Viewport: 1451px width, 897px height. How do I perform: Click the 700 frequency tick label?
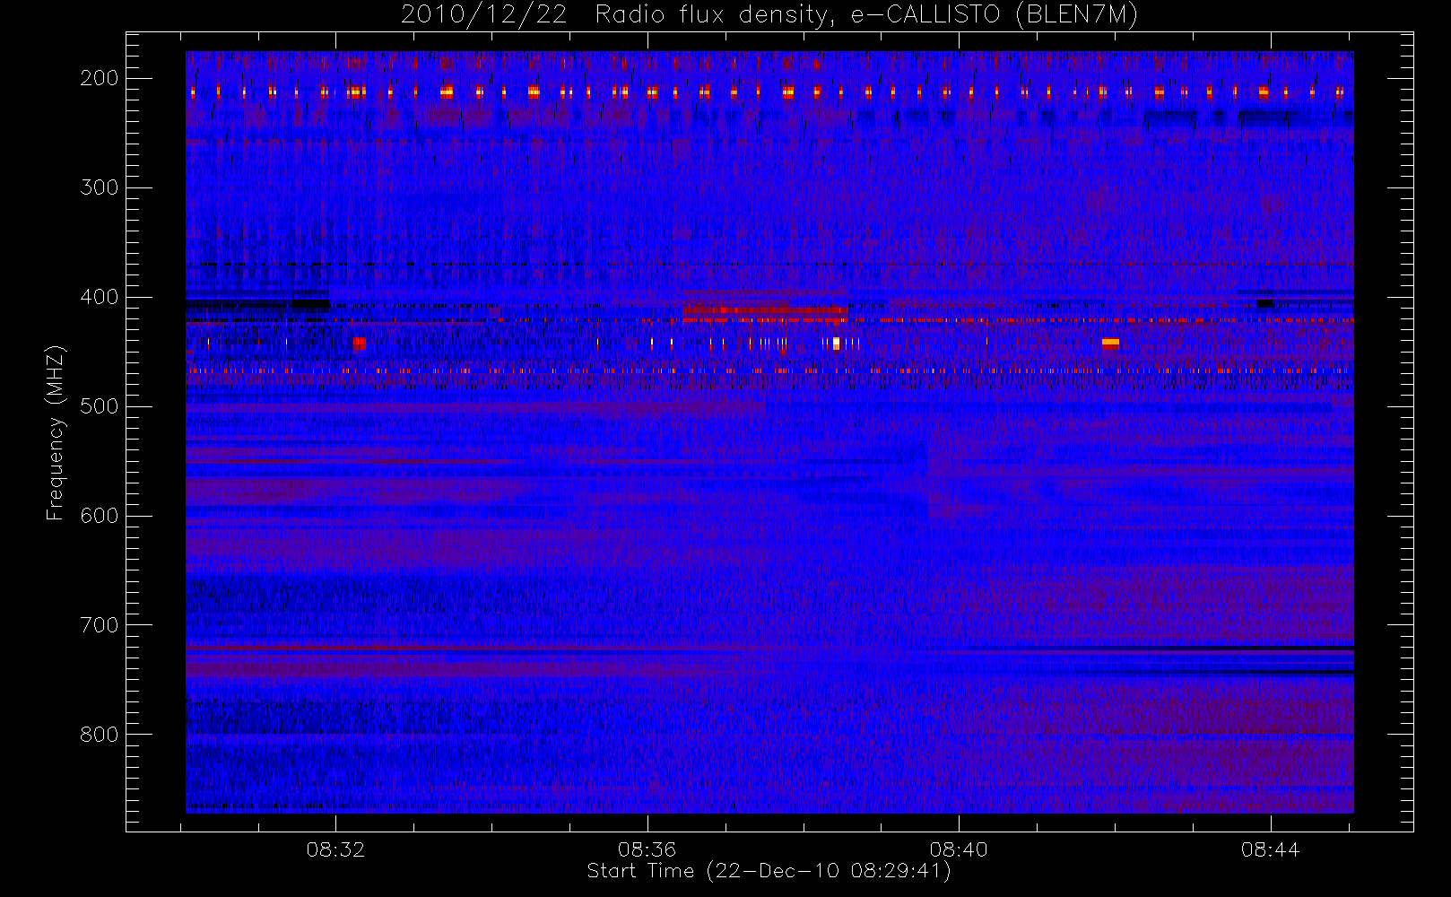(99, 625)
